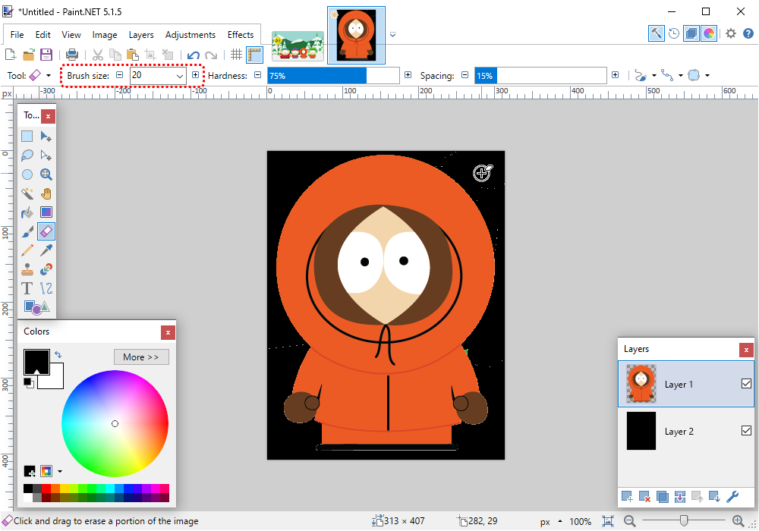Open the units selector in status bar
759x531 pixels.
point(551,521)
